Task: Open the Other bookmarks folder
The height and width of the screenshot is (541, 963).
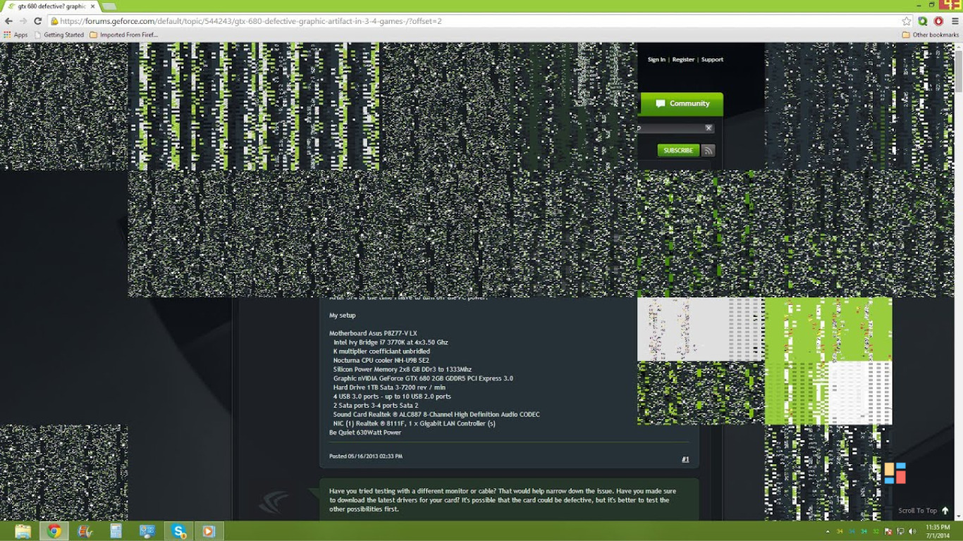Action: coord(931,35)
